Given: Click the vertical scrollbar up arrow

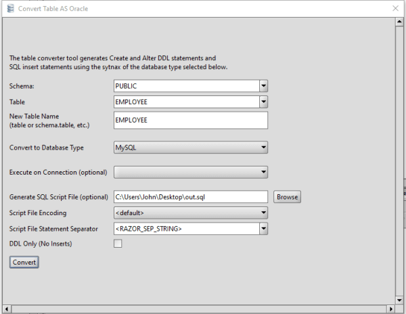Looking at the screenshot, I should [400, 22].
